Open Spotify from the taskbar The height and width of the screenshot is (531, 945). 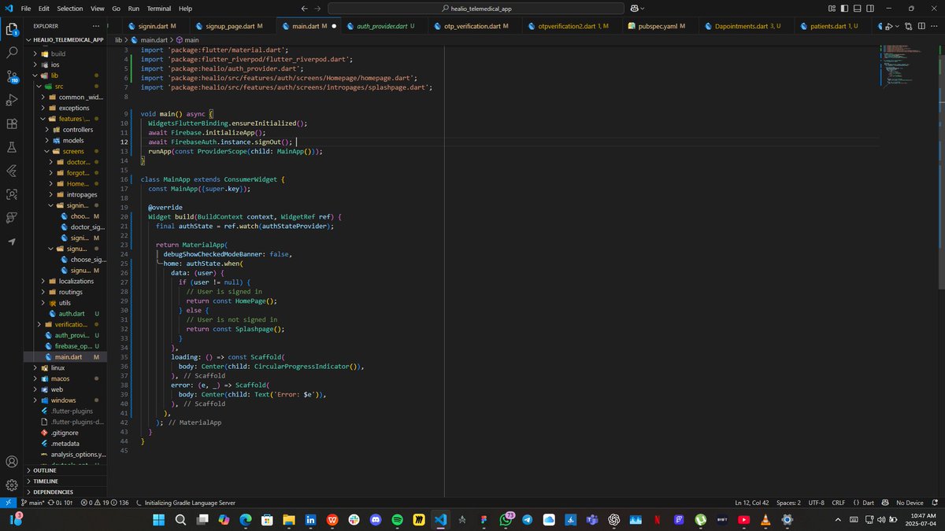click(397, 520)
